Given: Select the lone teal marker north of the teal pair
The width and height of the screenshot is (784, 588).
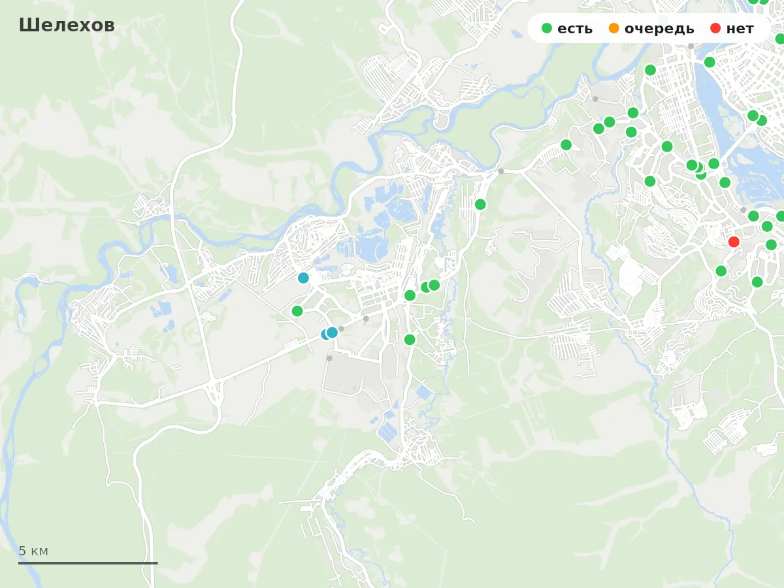Looking at the screenshot, I should point(303,278).
